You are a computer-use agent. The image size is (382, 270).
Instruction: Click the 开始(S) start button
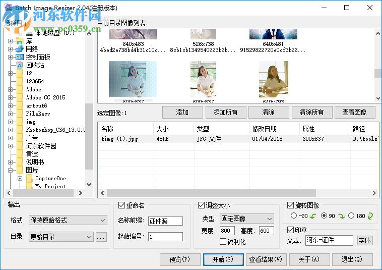(223, 259)
